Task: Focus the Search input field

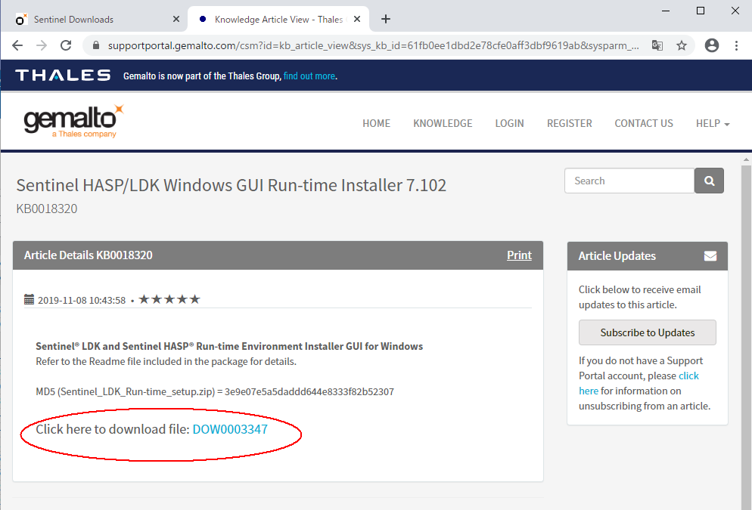Action: click(629, 181)
